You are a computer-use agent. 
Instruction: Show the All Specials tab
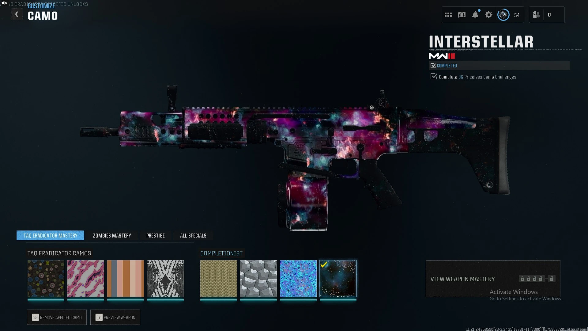pyautogui.click(x=193, y=235)
